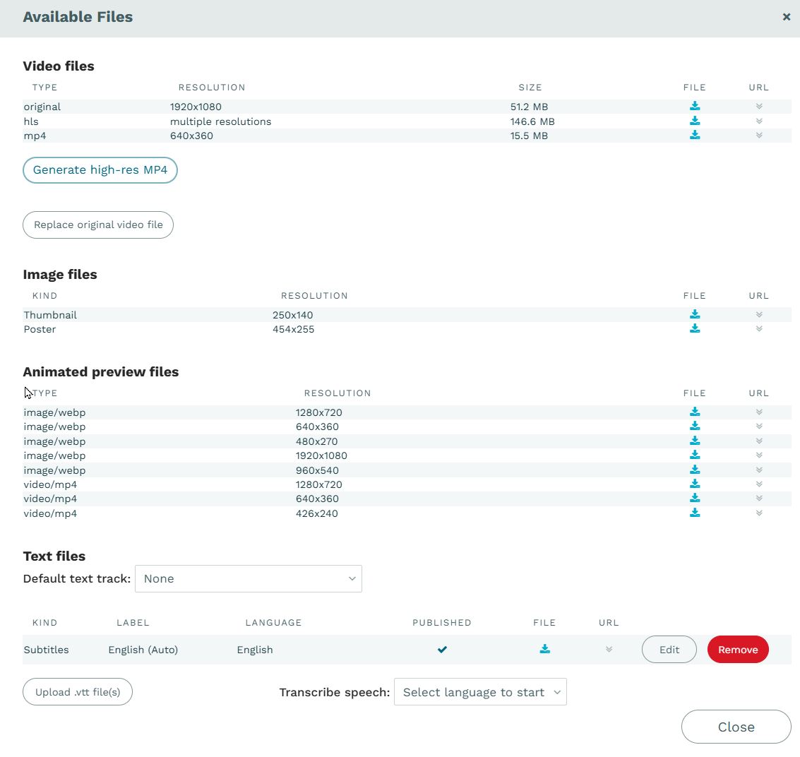Close dialog with the X icon

[786, 17]
